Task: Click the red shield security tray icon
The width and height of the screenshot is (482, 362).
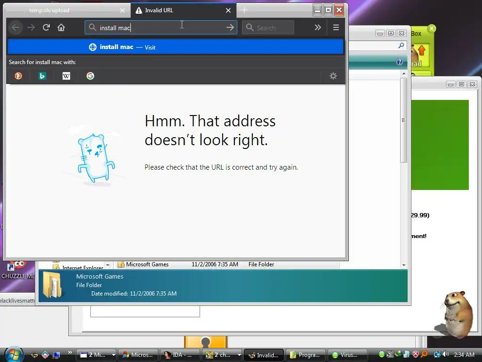Action: click(416, 354)
